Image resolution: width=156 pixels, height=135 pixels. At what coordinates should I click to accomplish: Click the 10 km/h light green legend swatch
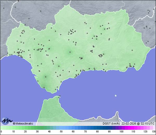[x=13, y=128]
